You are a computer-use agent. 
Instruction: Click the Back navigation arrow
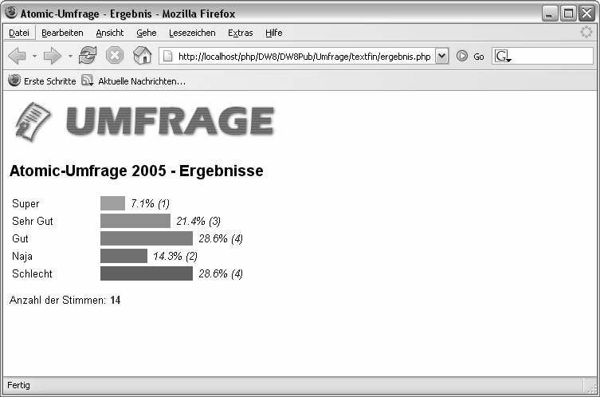[x=18, y=56]
